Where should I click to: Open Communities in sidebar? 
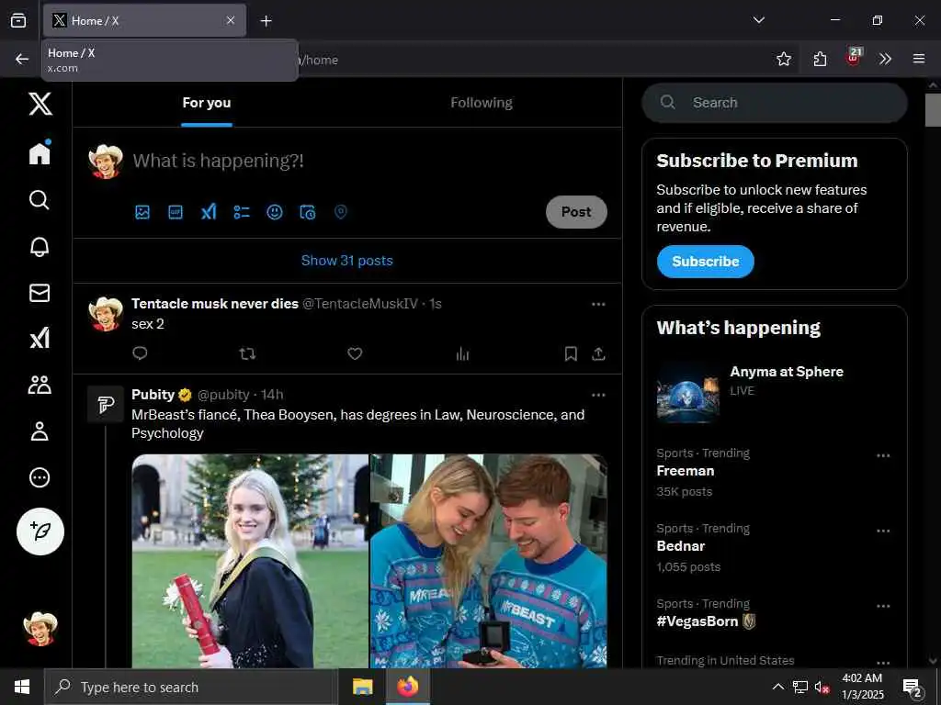click(x=40, y=385)
